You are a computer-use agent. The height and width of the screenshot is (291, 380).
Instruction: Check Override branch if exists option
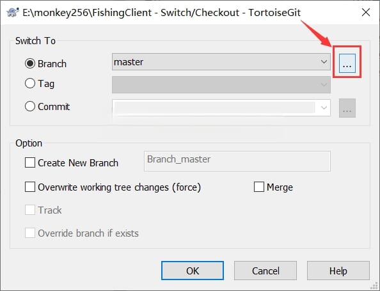(x=30, y=233)
